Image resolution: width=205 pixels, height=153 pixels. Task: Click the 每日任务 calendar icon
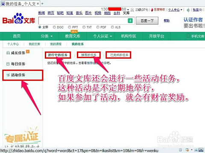click(8, 64)
